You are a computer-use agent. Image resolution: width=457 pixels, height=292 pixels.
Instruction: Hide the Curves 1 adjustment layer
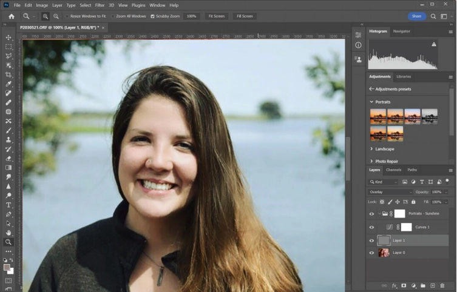(371, 227)
